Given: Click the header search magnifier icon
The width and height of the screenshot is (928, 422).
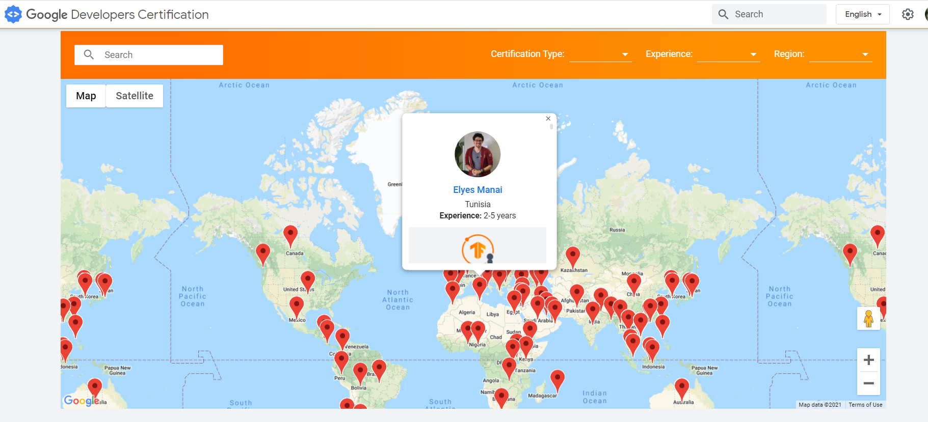Looking at the screenshot, I should pyautogui.click(x=723, y=14).
